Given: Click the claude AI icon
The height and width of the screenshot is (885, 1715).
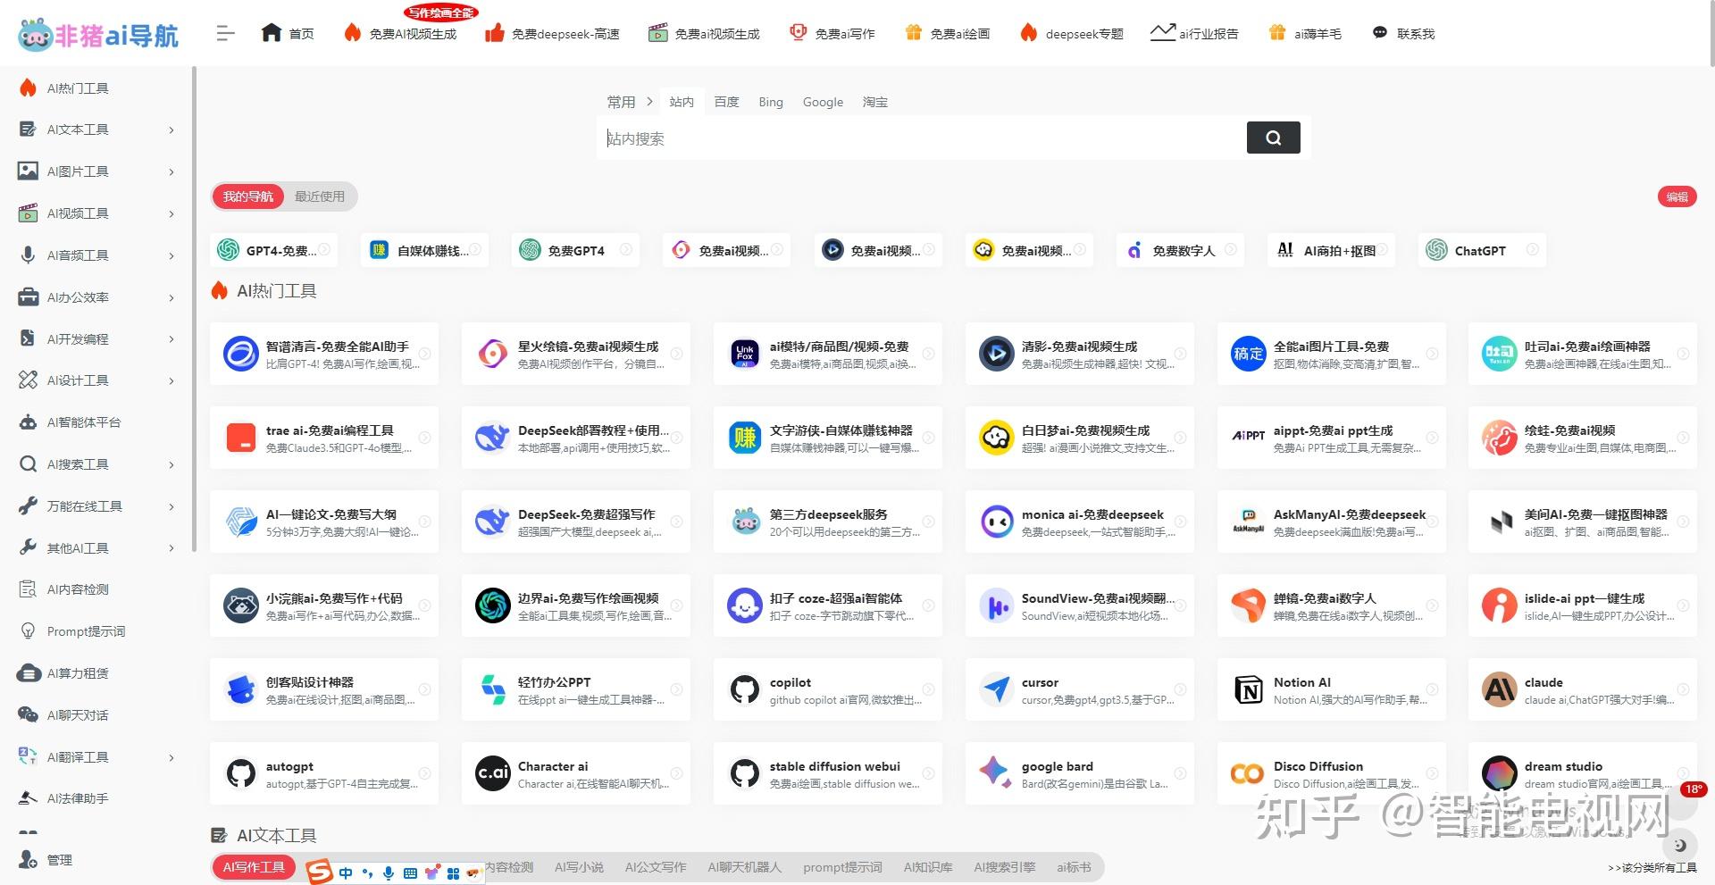Looking at the screenshot, I should click(x=1499, y=689).
